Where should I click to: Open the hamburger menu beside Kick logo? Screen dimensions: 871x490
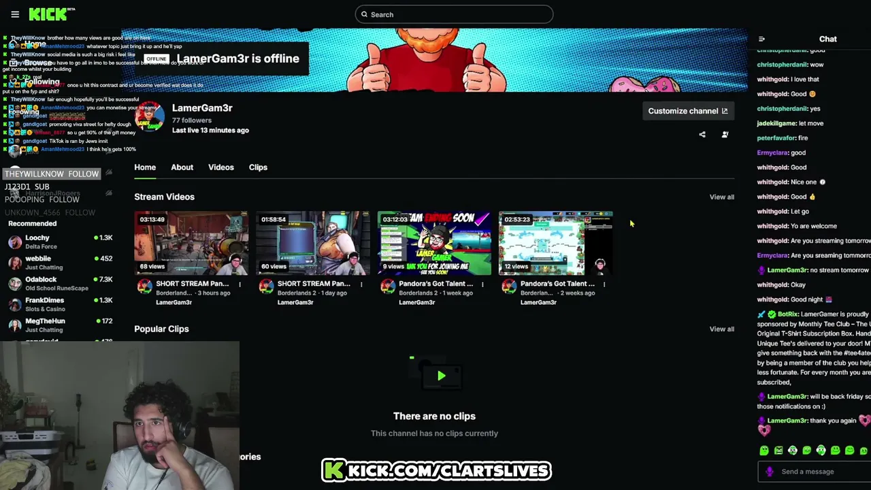[x=15, y=14]
